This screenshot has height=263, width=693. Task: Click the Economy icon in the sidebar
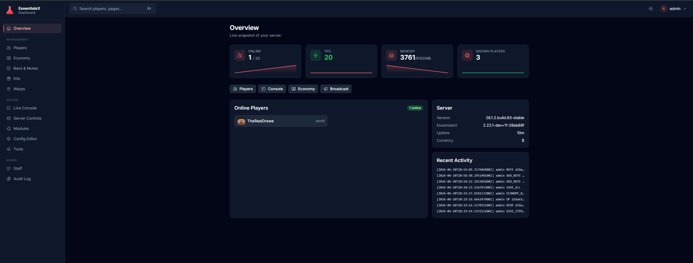[9, 58]
